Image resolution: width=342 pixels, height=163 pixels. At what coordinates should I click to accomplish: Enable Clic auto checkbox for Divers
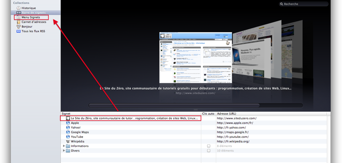point(209,150)
